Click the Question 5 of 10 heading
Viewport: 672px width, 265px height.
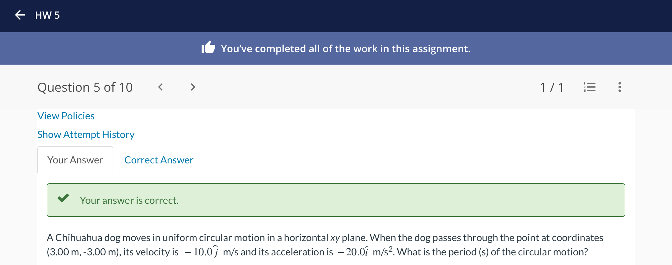(85, 87)
